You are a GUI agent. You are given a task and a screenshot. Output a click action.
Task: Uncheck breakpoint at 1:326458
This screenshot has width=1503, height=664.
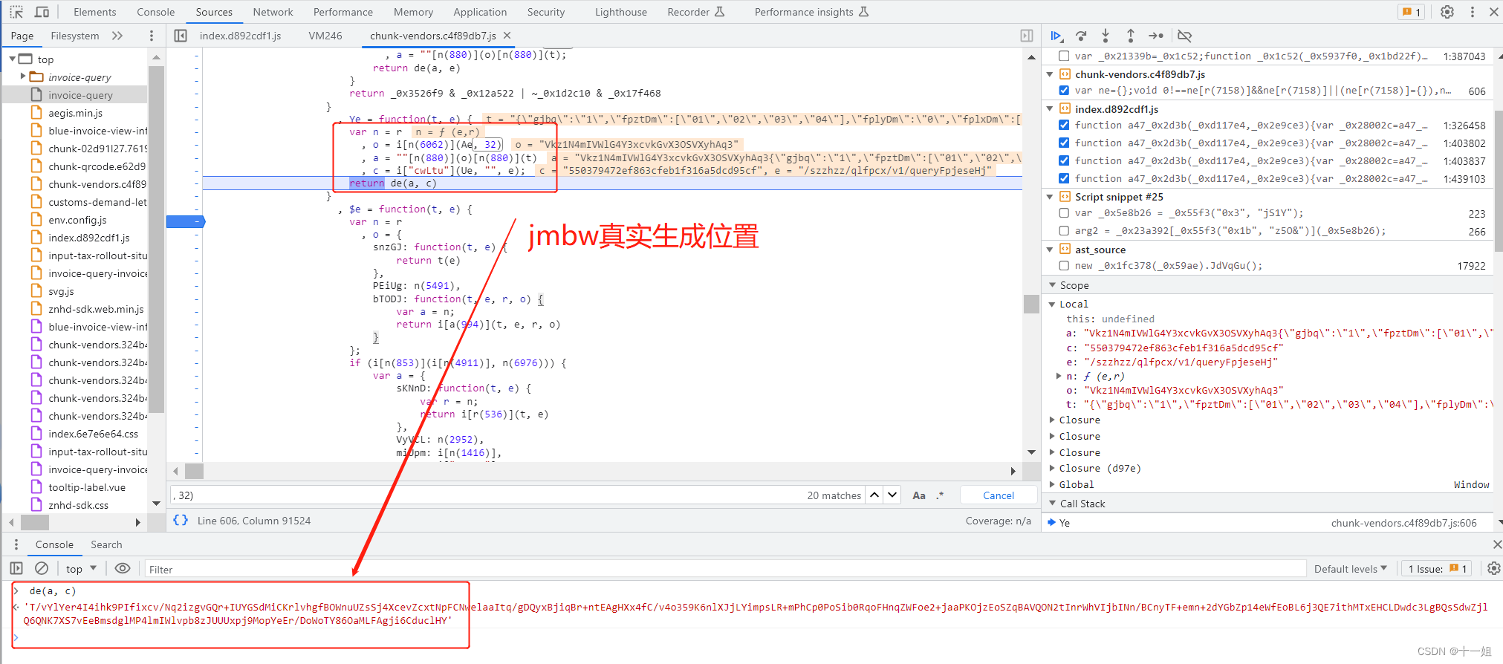tap(1064, 125)
